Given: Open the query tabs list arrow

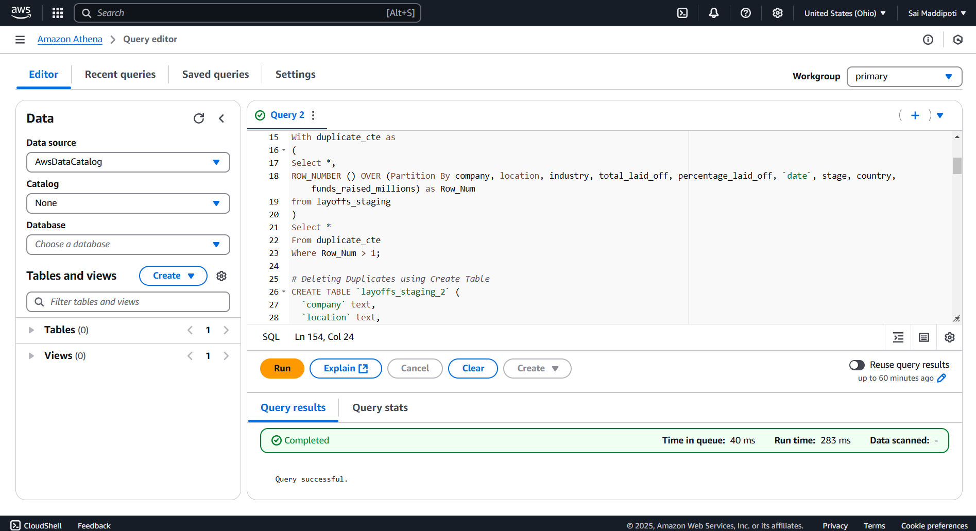Looking at the screenshot, I should click(940, 115).
